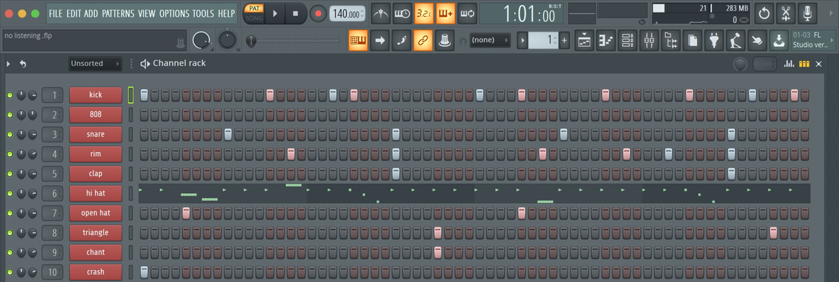The height and width of the screenshot is (282, 839).
Task: Open the EDIT menu
Action: [74, 13]
